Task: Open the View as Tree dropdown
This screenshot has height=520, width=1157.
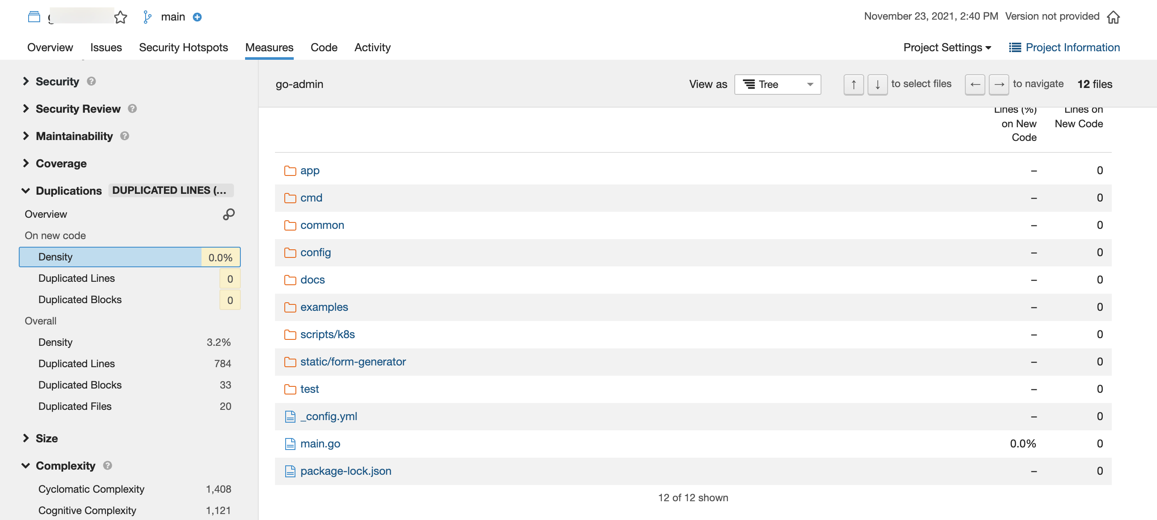Action: (777, 84)
